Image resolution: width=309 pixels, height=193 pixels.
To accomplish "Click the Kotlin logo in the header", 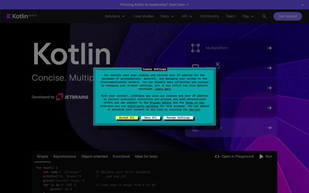I will [x=17, y=16].
